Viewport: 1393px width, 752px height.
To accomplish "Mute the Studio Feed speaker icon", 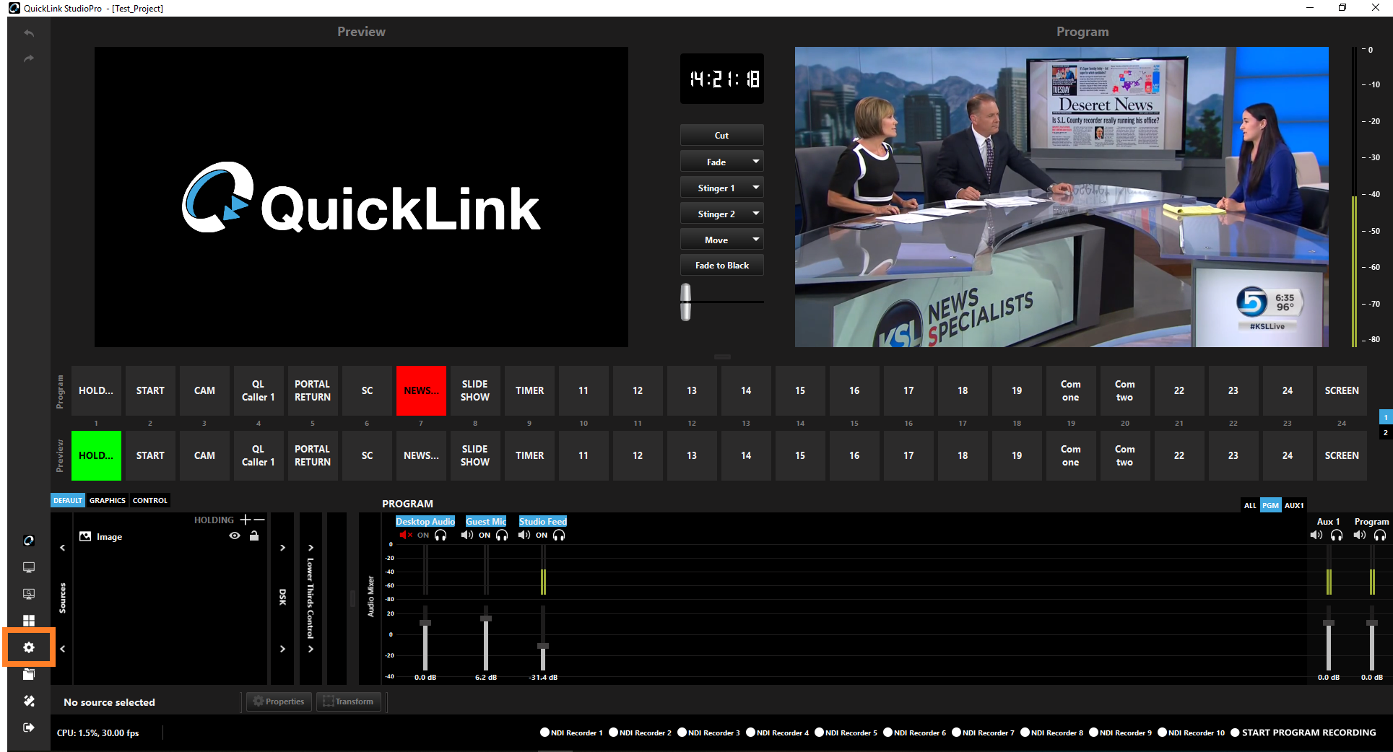I will pyautogui.click(x=524, y=535).
